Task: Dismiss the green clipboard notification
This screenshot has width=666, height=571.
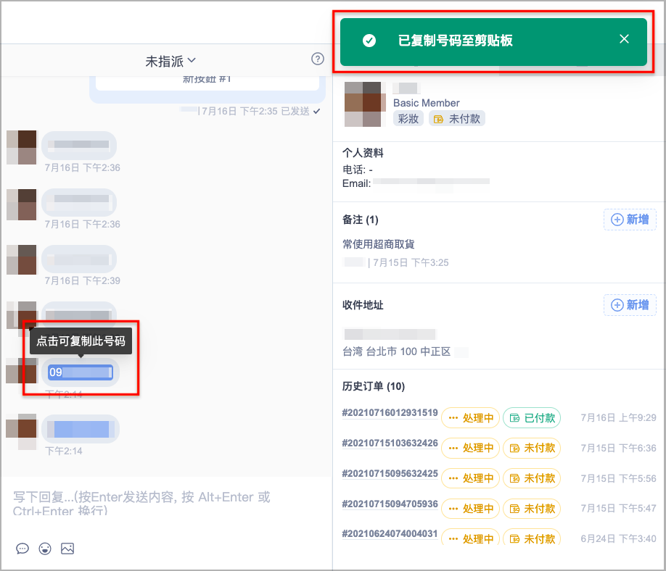Action: (x=624, y=39)
